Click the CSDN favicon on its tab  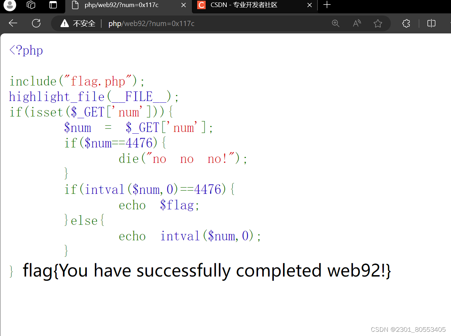(201, 5)
